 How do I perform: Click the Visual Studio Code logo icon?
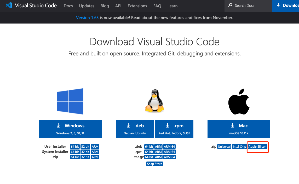[9, 5]
